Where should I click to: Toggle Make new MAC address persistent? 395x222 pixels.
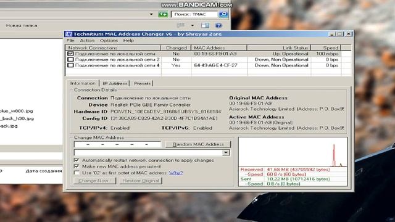(x=77, y=166)
